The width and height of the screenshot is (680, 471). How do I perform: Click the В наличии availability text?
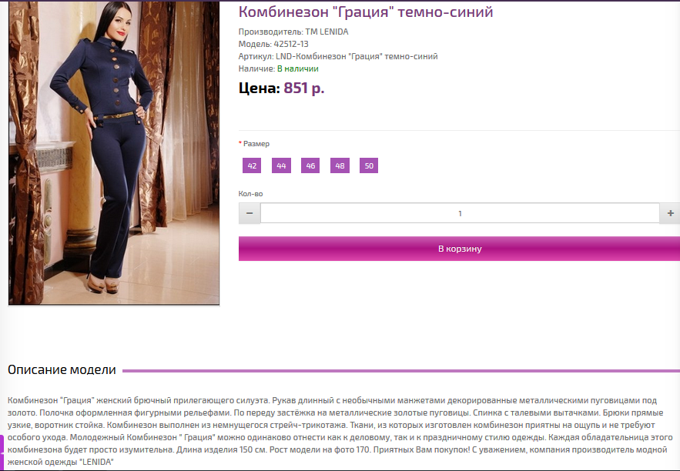click(x=298, y=68)
